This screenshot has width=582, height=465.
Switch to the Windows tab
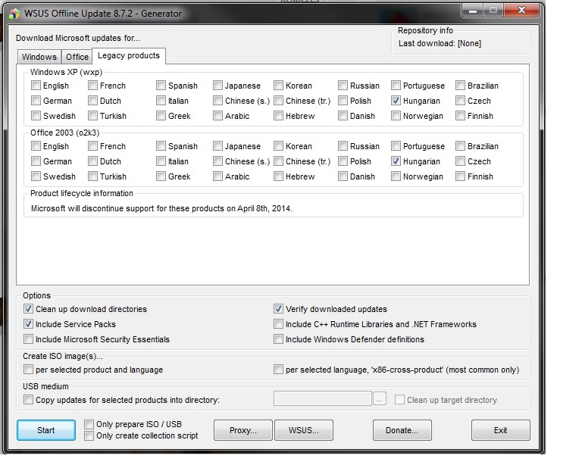pos(39,57)
